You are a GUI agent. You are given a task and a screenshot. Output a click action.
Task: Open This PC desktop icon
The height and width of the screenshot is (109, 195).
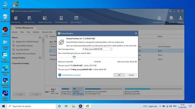[x=5, y=5]
